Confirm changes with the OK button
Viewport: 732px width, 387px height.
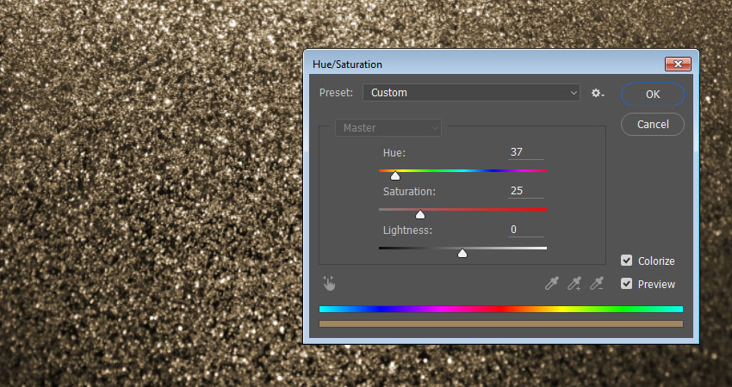tap(653, 94)
